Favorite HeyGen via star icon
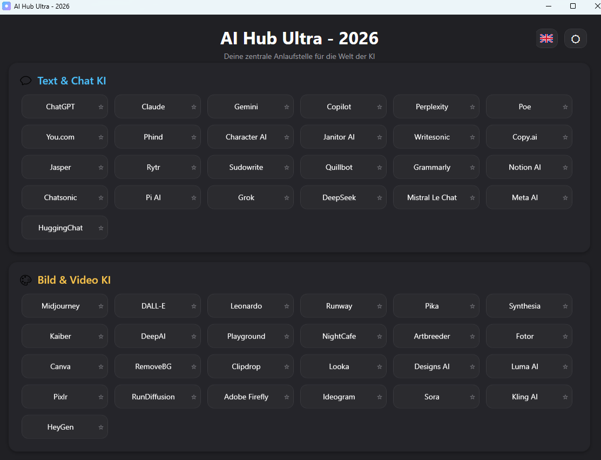601x460 pixels. 101,428
